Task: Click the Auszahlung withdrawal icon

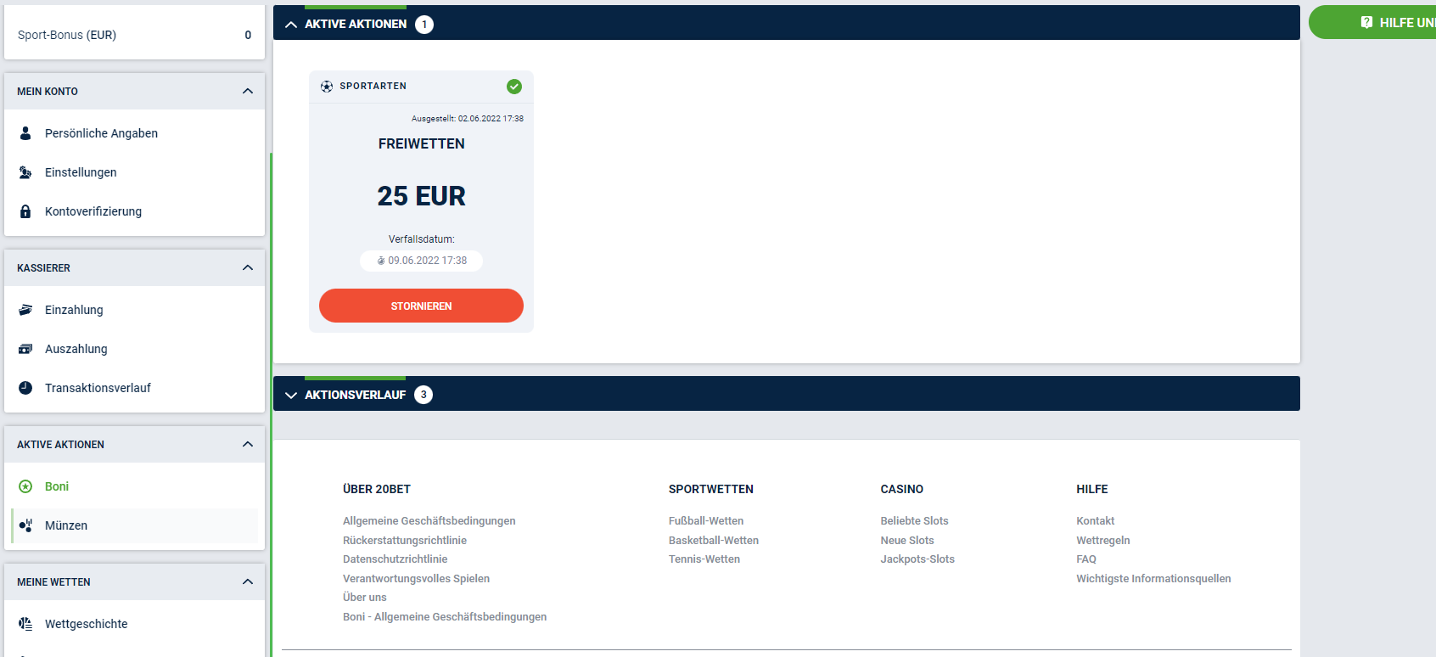Action: [25, 349]
